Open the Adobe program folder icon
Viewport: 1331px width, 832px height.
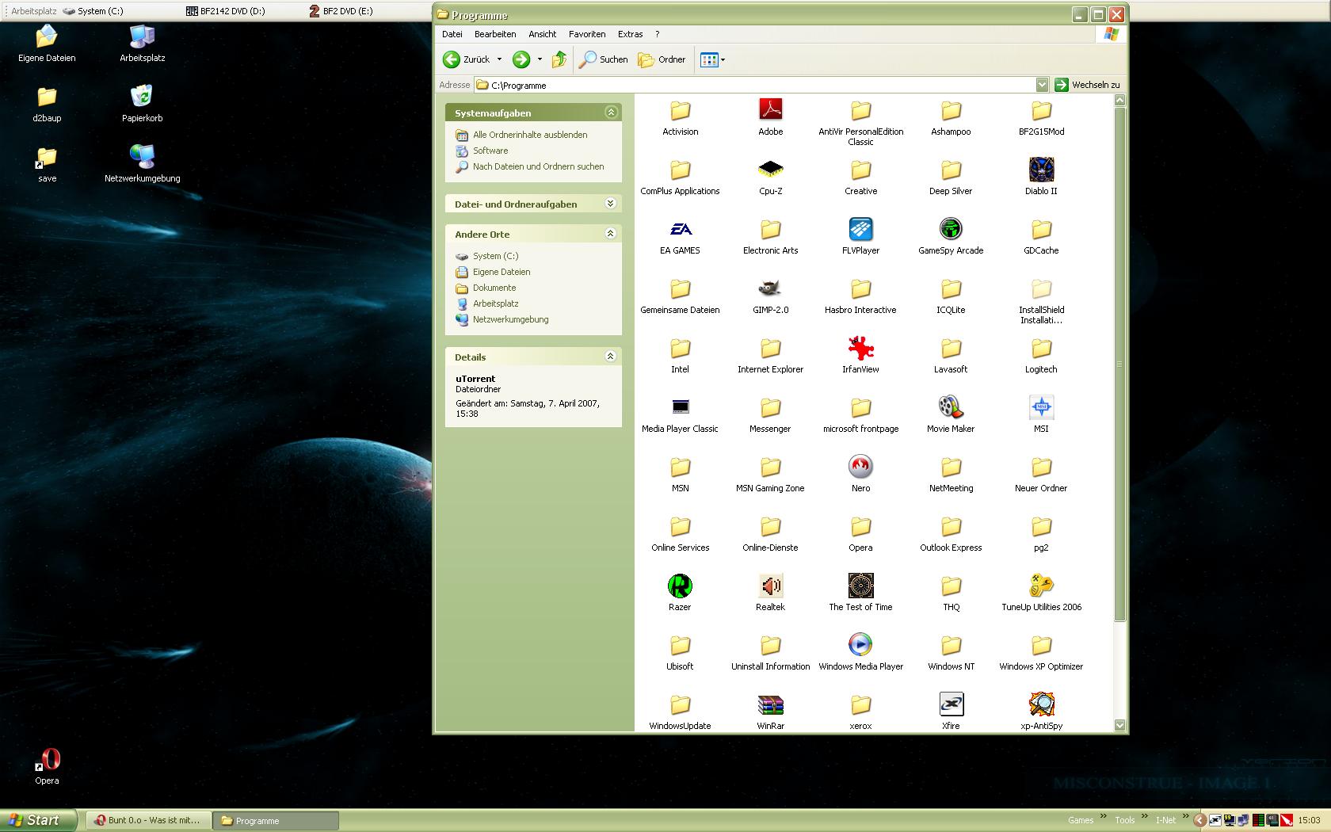point(770,109)
